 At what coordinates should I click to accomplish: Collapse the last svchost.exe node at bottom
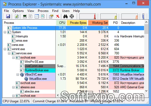pyautogui.click(x=14, y=96)
